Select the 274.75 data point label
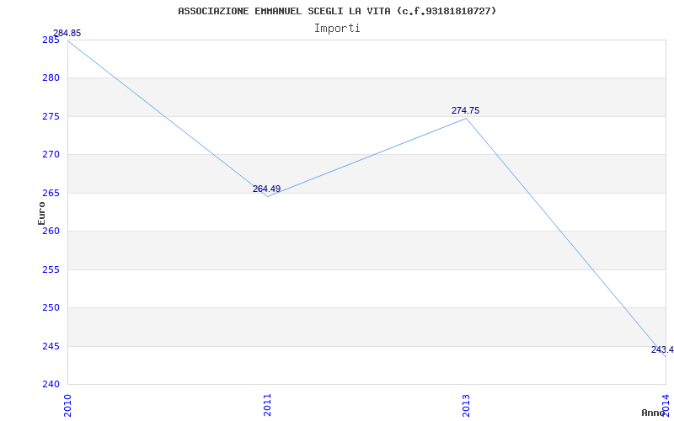 [x=465, y=110]
